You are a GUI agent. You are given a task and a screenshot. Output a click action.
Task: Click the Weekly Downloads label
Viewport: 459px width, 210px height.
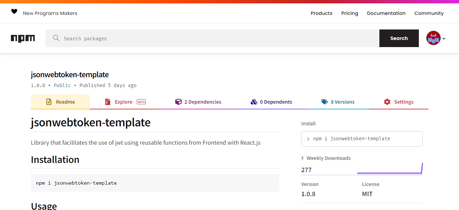click(328, 158)
